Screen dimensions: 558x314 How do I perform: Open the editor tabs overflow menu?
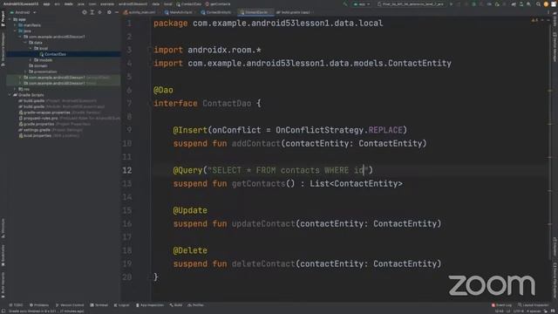[548, 12]
